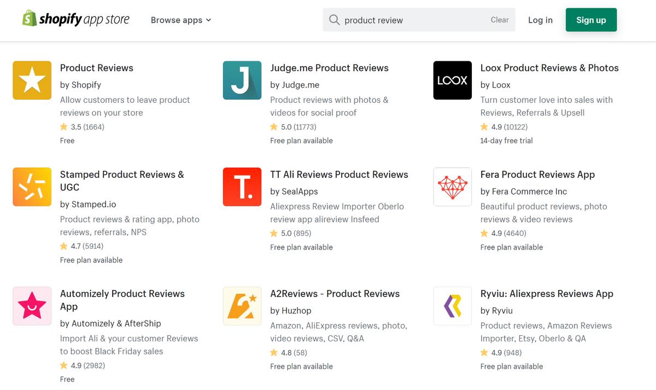Viewport: 656px width, 390px height.
Task: Click the Stamped Product Reviews & UGC heading
Action: point(121,181)
